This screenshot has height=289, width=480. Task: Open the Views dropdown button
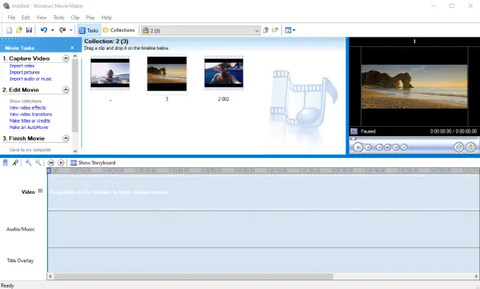click(x=290, y=30)
